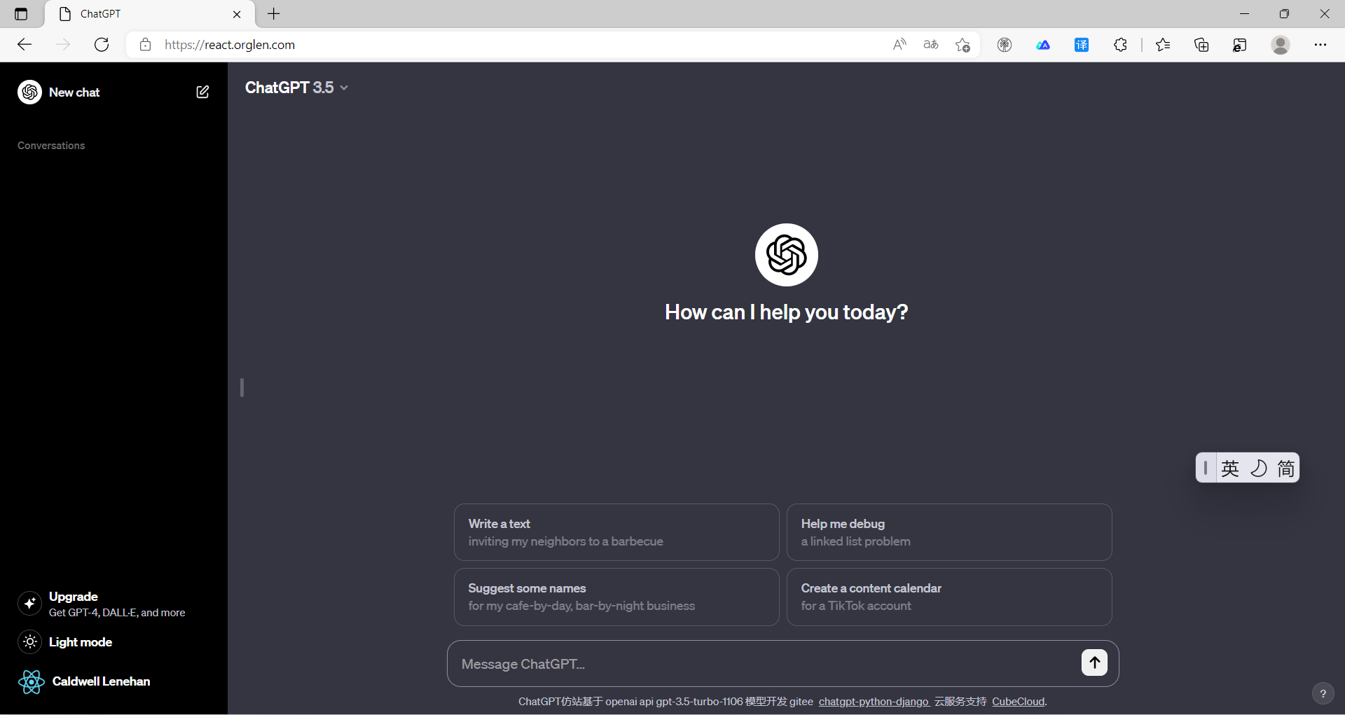Image resolution: width=1345 pixels, height=715 pixels.
Task: Open the Favorites list
Action: (1163, 45)
